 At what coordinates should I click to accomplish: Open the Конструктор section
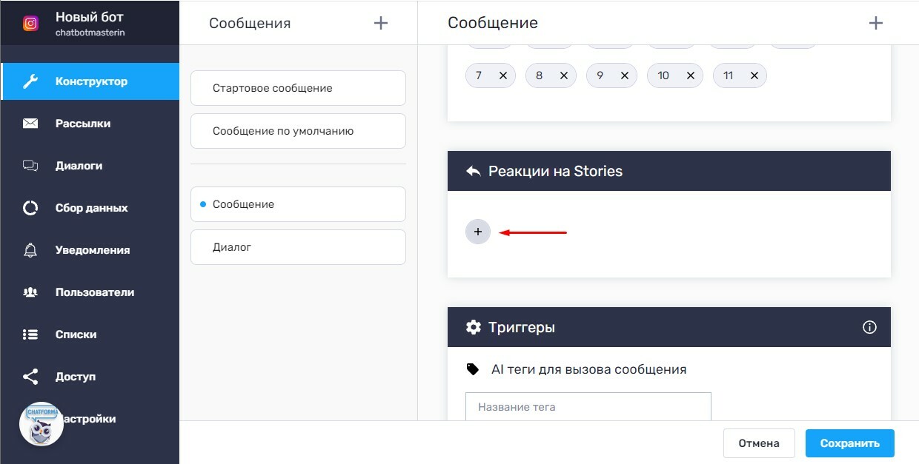(90, 81)
